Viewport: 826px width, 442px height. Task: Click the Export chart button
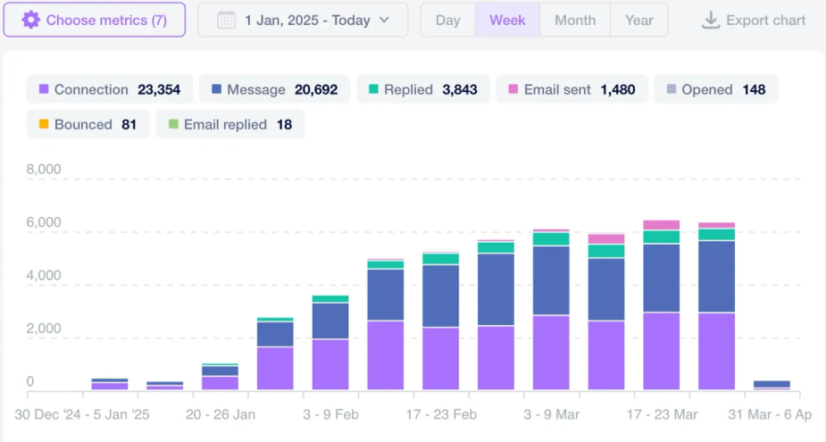[x=755, y=20]
